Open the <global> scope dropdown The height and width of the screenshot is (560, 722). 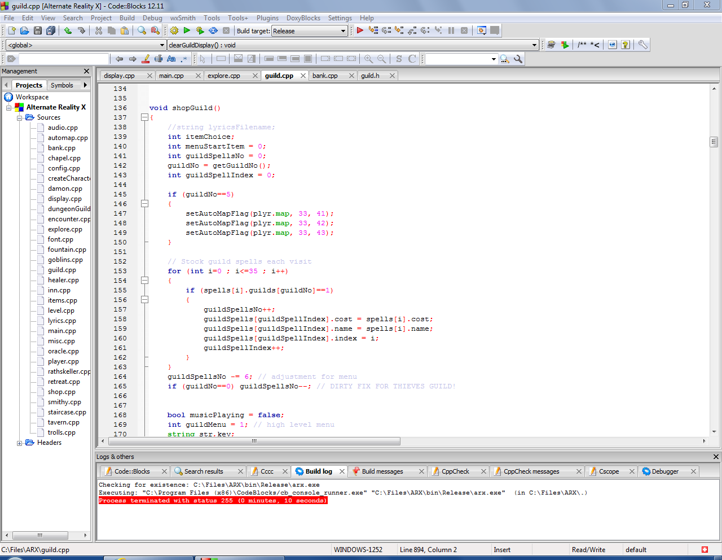[85, 45]
